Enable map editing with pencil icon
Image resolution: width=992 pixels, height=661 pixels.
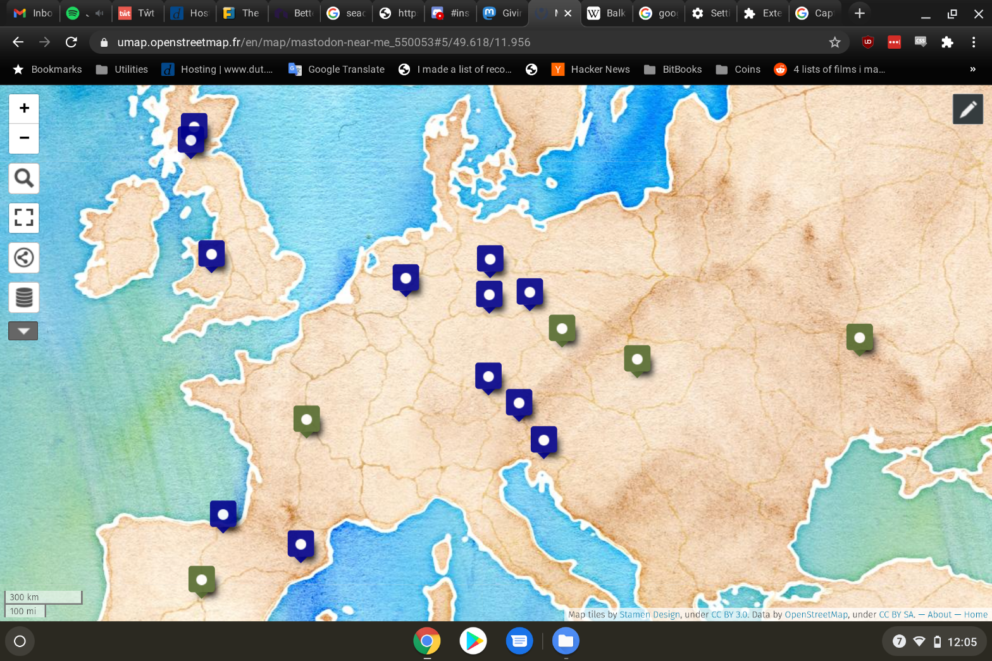click(x=968, y=109)
